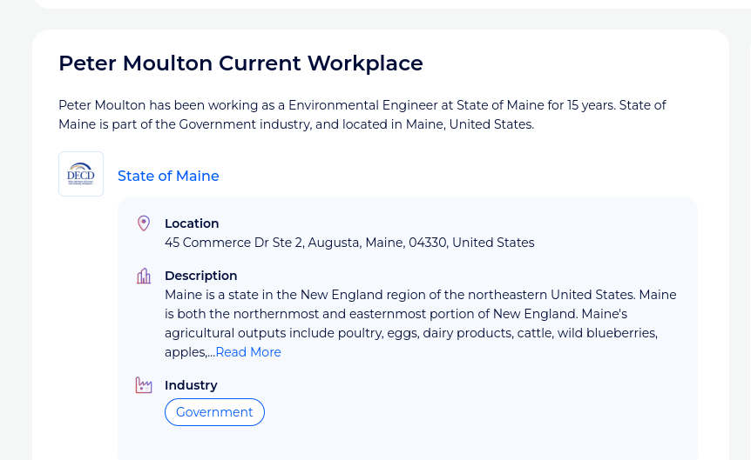Click the Peter Moulton Current Workplace heading

[x=241, y=63]
